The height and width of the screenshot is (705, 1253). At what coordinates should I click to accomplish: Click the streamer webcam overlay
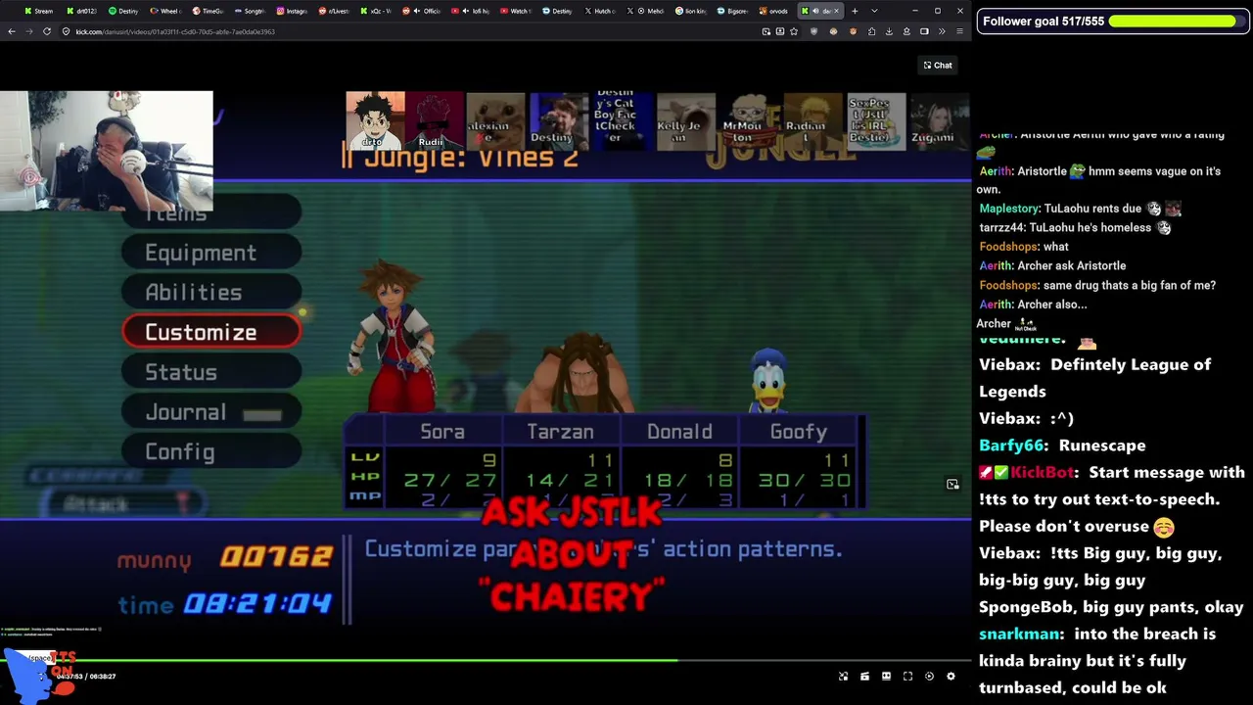(x=107, y=151)
